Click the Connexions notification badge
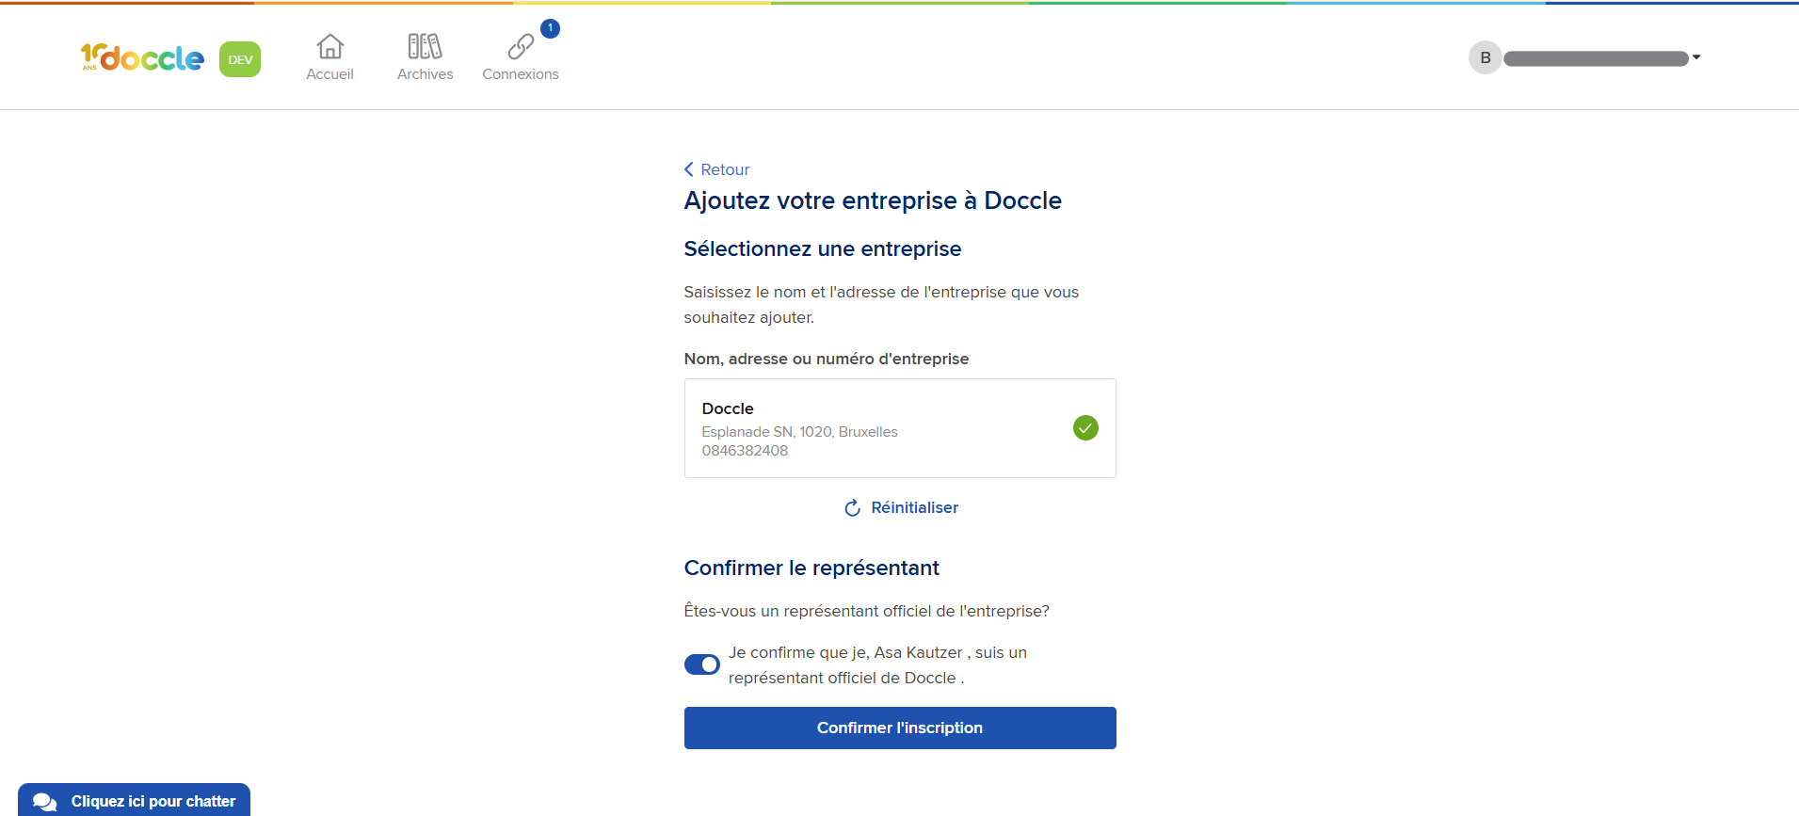The height and width of the screenshot is (816, 1799). (x=551, y=28)
